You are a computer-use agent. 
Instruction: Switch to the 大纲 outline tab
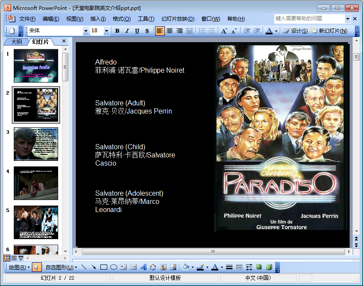point(16,42)
